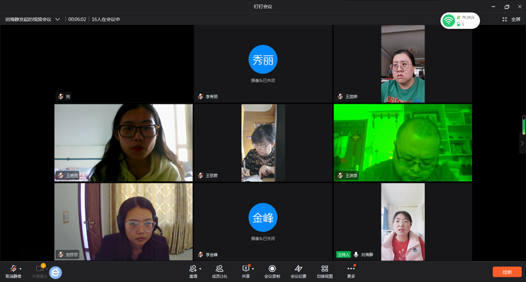
Task: Start screen sharing (共享)
Action: (x=246, y=270)
